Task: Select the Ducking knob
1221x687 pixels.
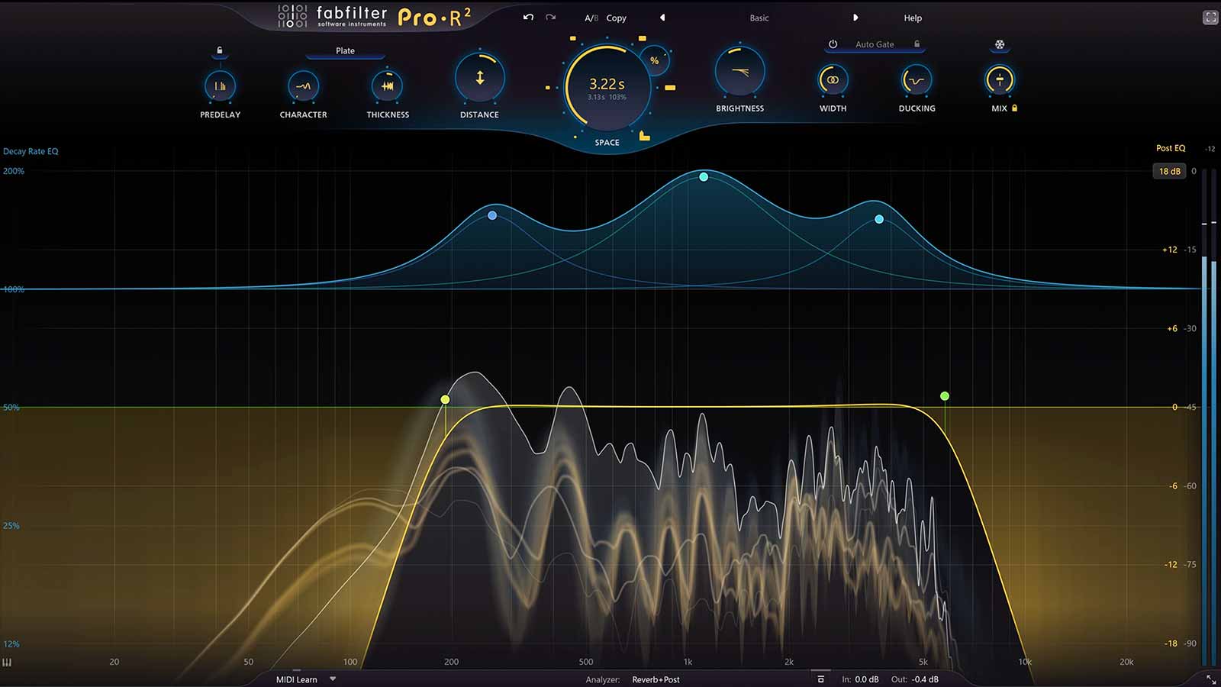Action: [915, 79]
